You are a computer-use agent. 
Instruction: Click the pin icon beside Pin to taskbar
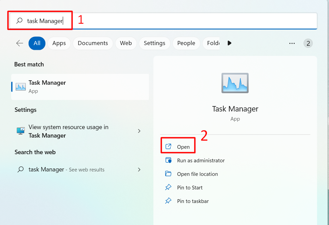pyautogui.click(x=168, y=201)
